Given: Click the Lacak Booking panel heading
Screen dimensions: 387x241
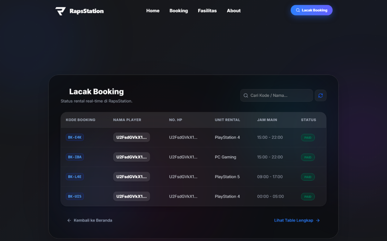Looking at the screenshot, I should 96,92.
